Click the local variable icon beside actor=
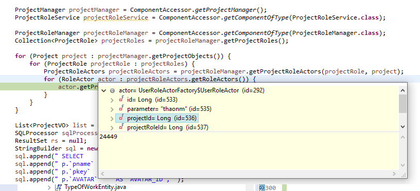 tap(113, 90)
